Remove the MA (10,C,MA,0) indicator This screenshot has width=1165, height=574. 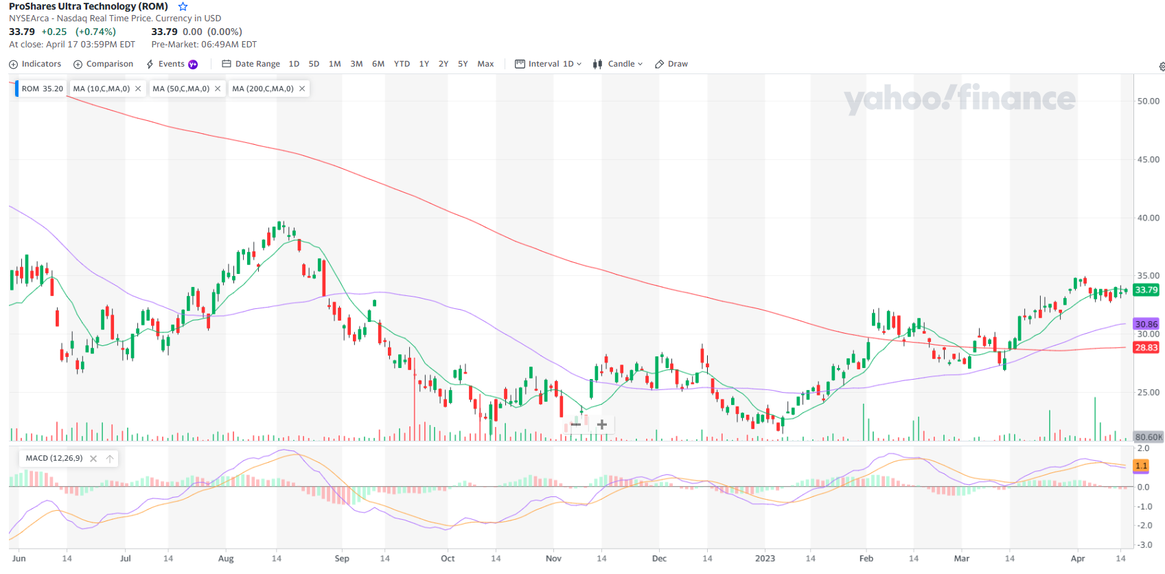(x=138, y=89)
